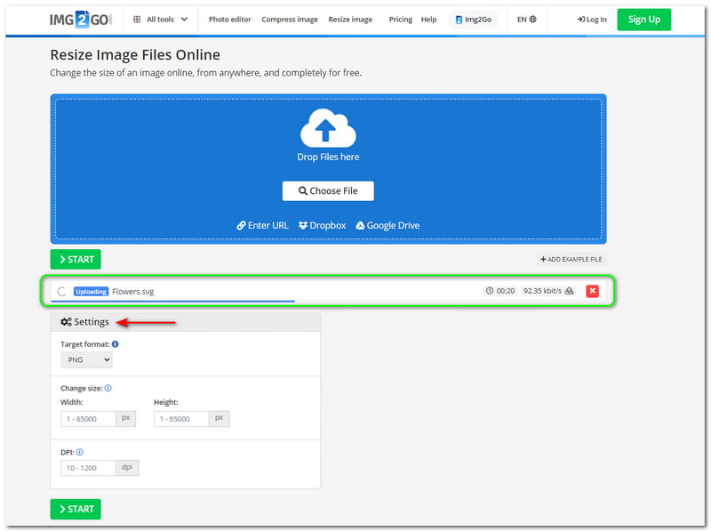Expand the PNG target format dropdown

tap(86, 360)
